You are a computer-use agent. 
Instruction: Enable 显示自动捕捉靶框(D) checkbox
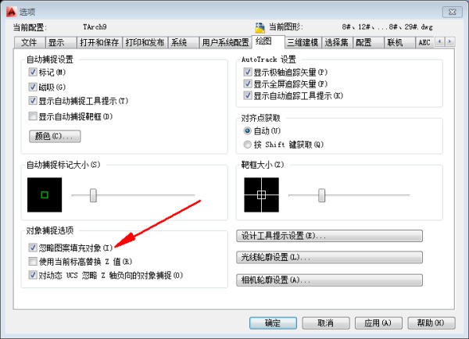[33, 116]
